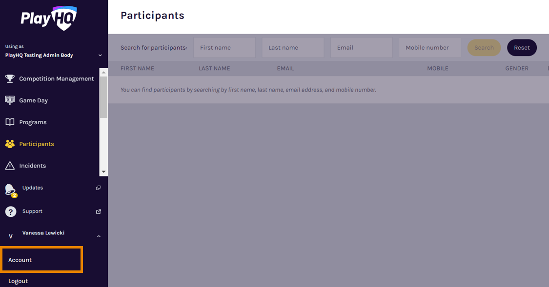This screenshot has width=549, height=287.
Task: Click into the Mobile number field
Action: 430,48
